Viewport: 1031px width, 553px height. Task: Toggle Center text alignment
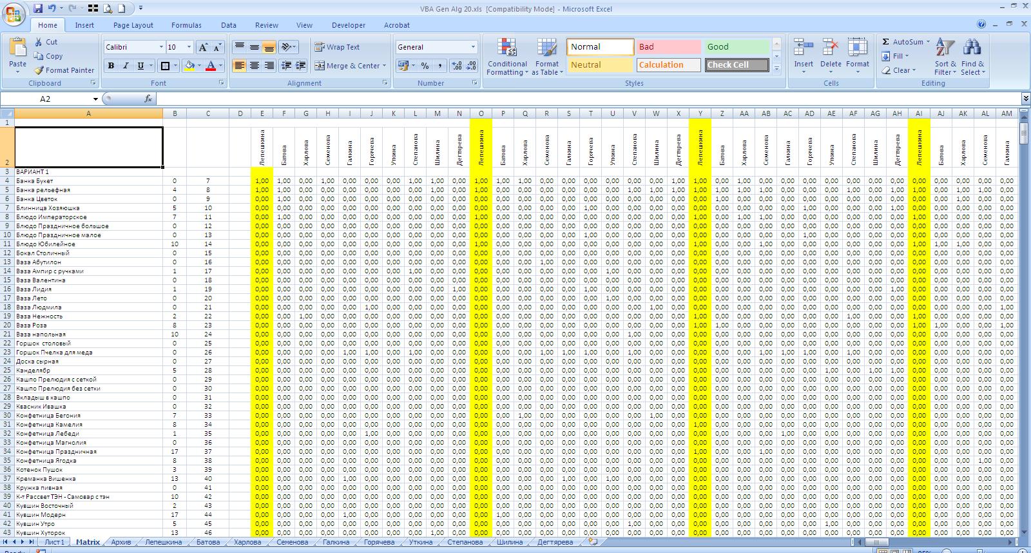coord(255,66)
